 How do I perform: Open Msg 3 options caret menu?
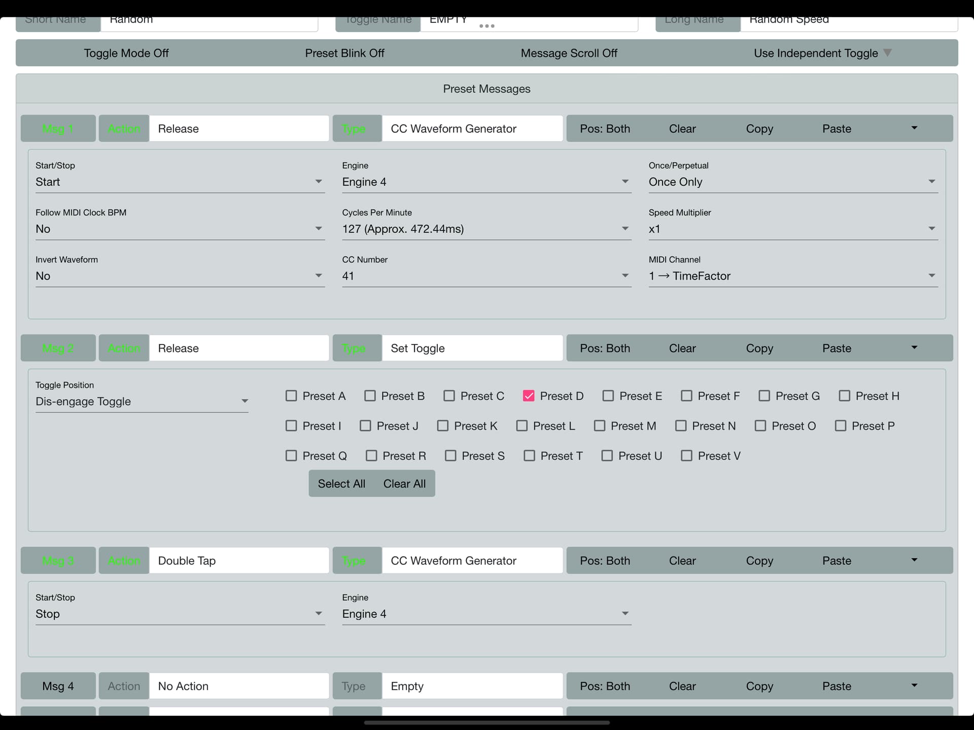click(x=914, y=560)
